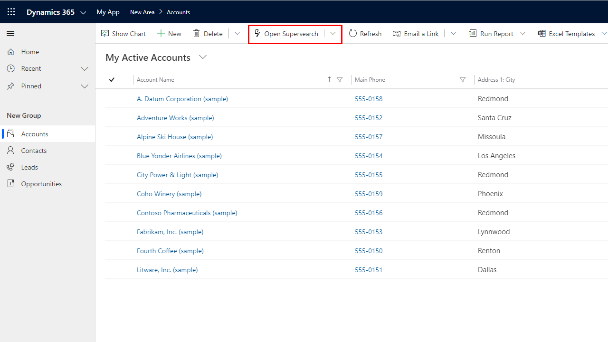Click the Open Supersearch lightning icon
Viewport: 608px width, 342px height.
click(x=257, y=34)
